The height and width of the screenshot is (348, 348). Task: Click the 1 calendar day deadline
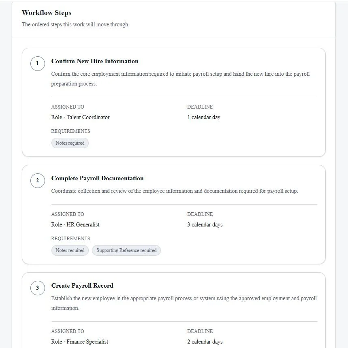204,117
